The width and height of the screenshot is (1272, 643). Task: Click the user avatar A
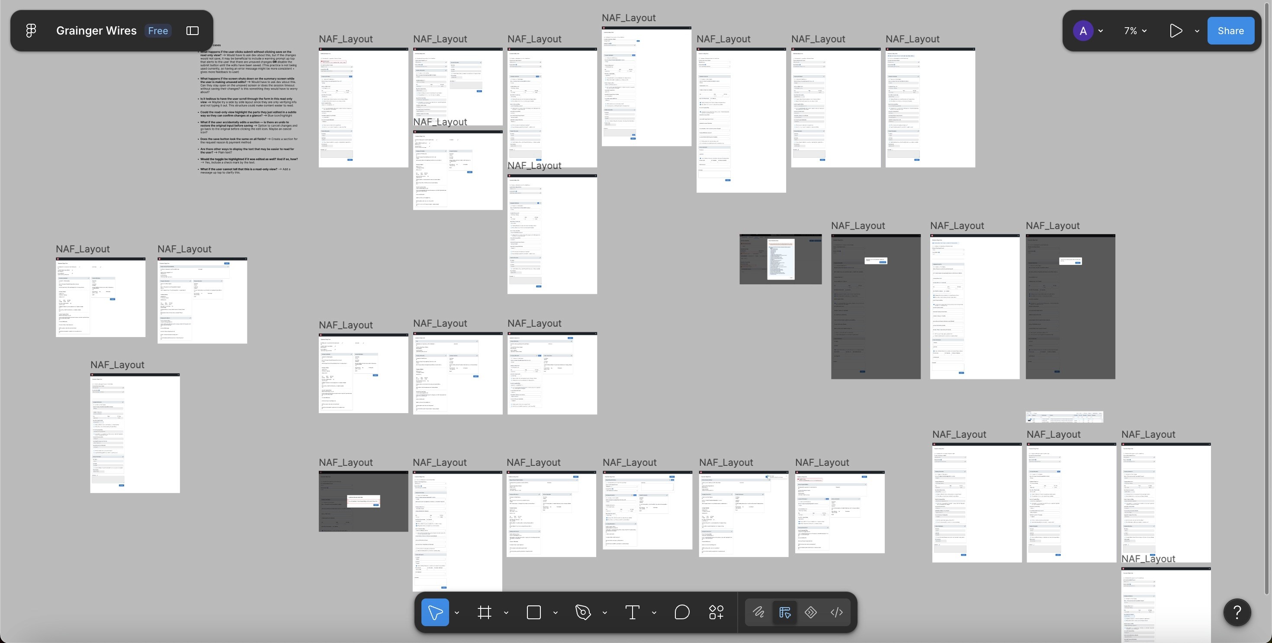[x=1083, y=31]
